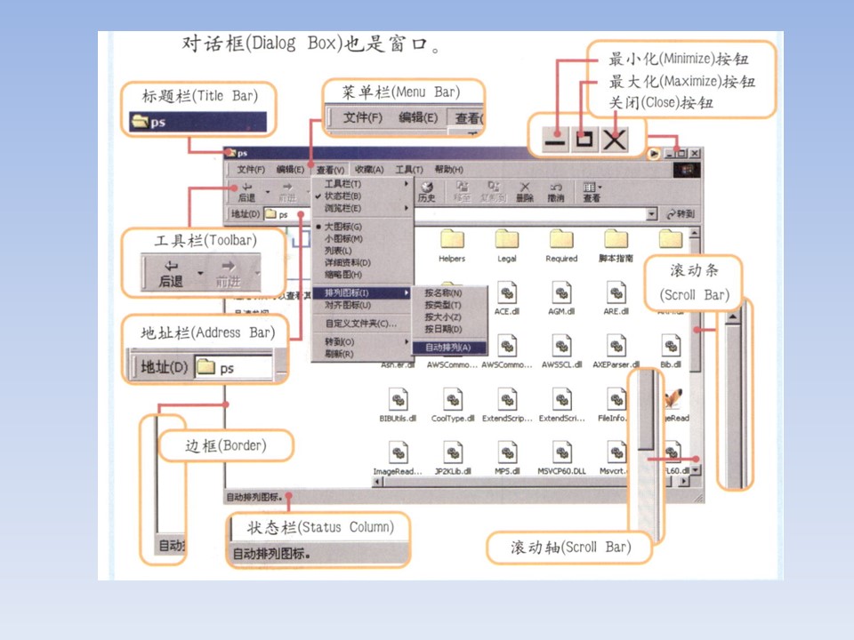Select the ExtendScri... file icon

561,400
